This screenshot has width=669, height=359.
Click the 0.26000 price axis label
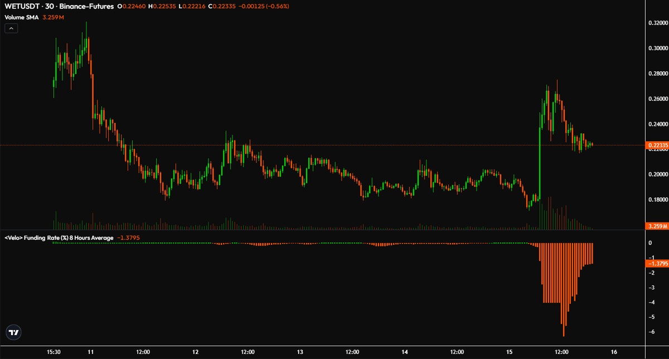coord(657,99)
